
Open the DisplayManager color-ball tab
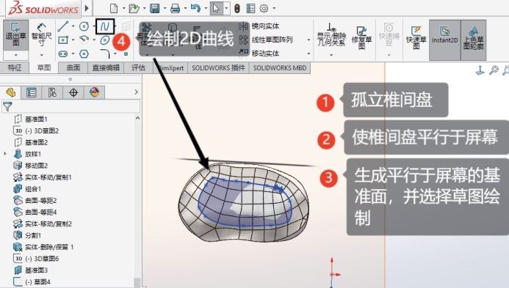pos(94,92)
